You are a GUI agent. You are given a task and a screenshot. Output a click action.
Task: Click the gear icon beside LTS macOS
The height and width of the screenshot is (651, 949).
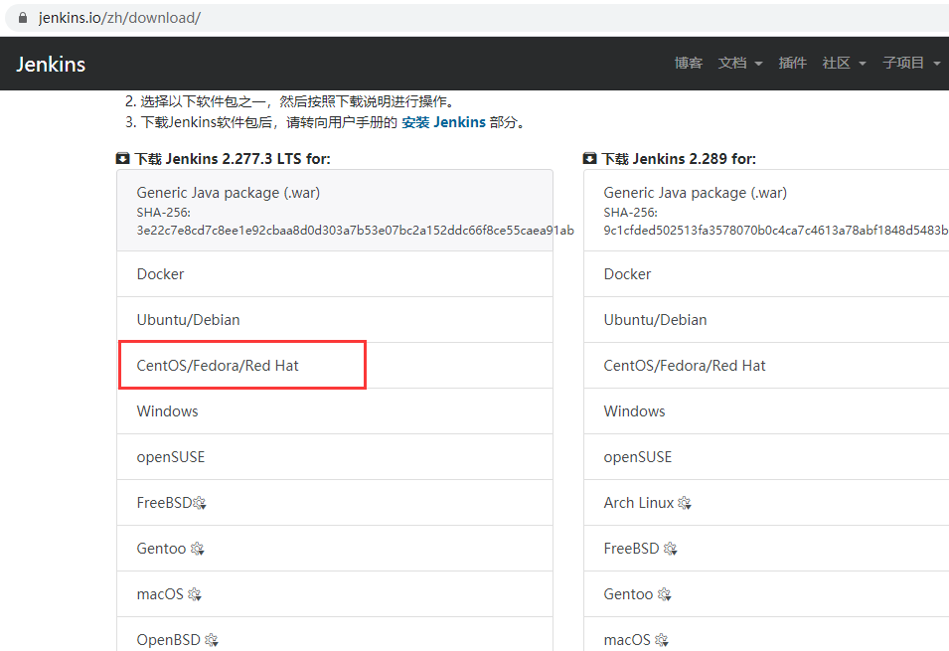[195, 594]
